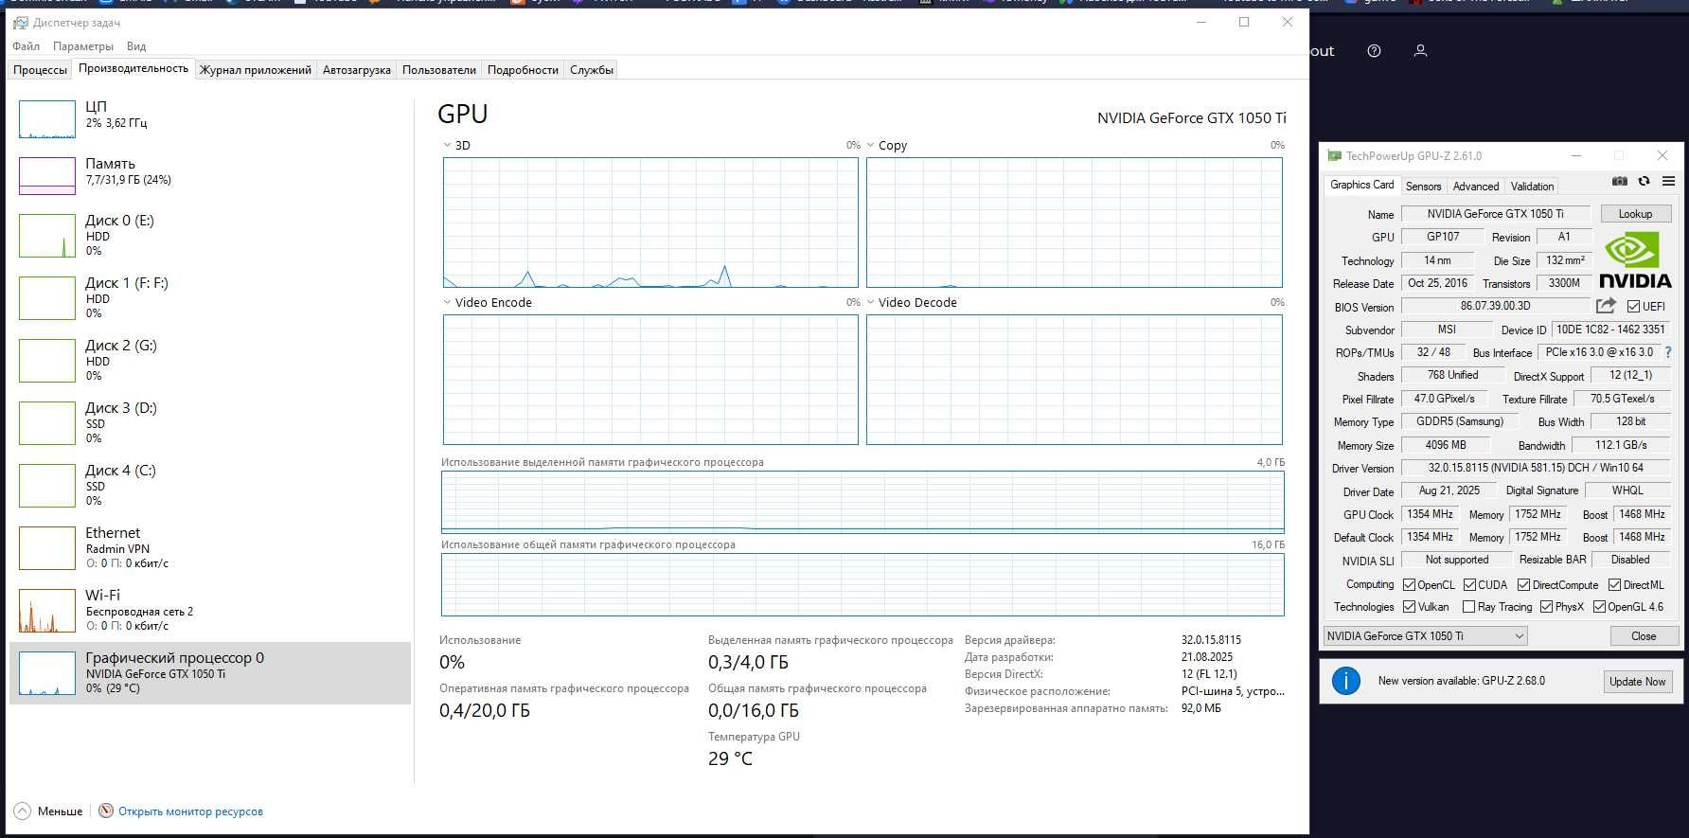Viewport: 1689px width, 838px height.
Task: Switch to the Подробности tab
Action: point(523,69)
